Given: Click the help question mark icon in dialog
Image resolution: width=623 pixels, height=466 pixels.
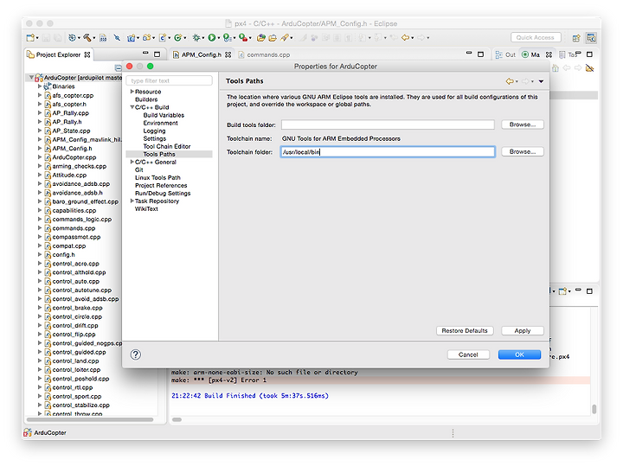Looking at the screenshot, I should tap(136, 354).
